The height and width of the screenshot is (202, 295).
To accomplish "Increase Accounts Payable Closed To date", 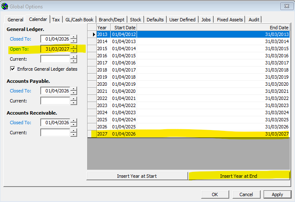I will coord(74,89).
